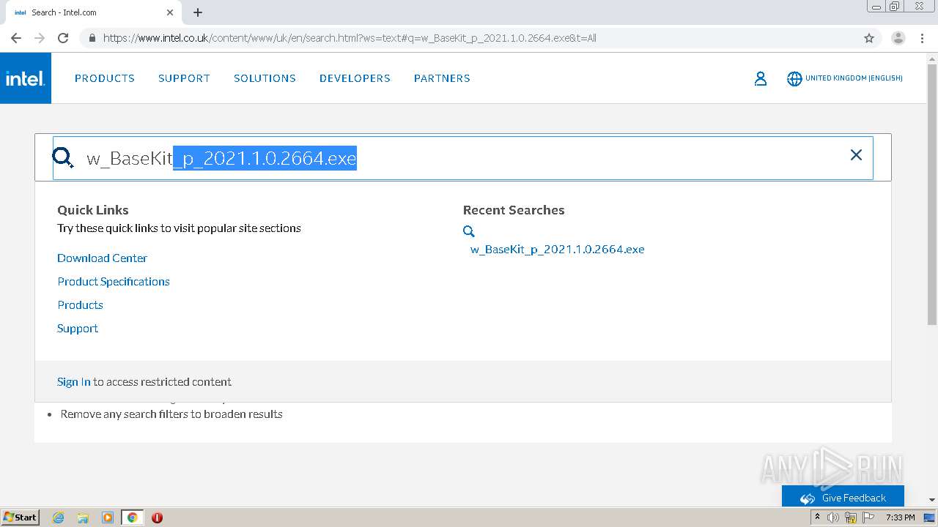Launch Internet Explorer from taskbar
Viewport: 938px width, 527px height.
point(59,517)
